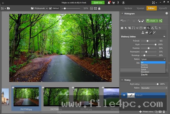Collapse the Vrstvy panel
Screen dimensions: 170x114
point(122,80)
